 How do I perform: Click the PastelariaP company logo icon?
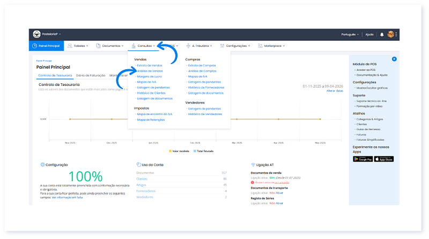tap(37, 34)
